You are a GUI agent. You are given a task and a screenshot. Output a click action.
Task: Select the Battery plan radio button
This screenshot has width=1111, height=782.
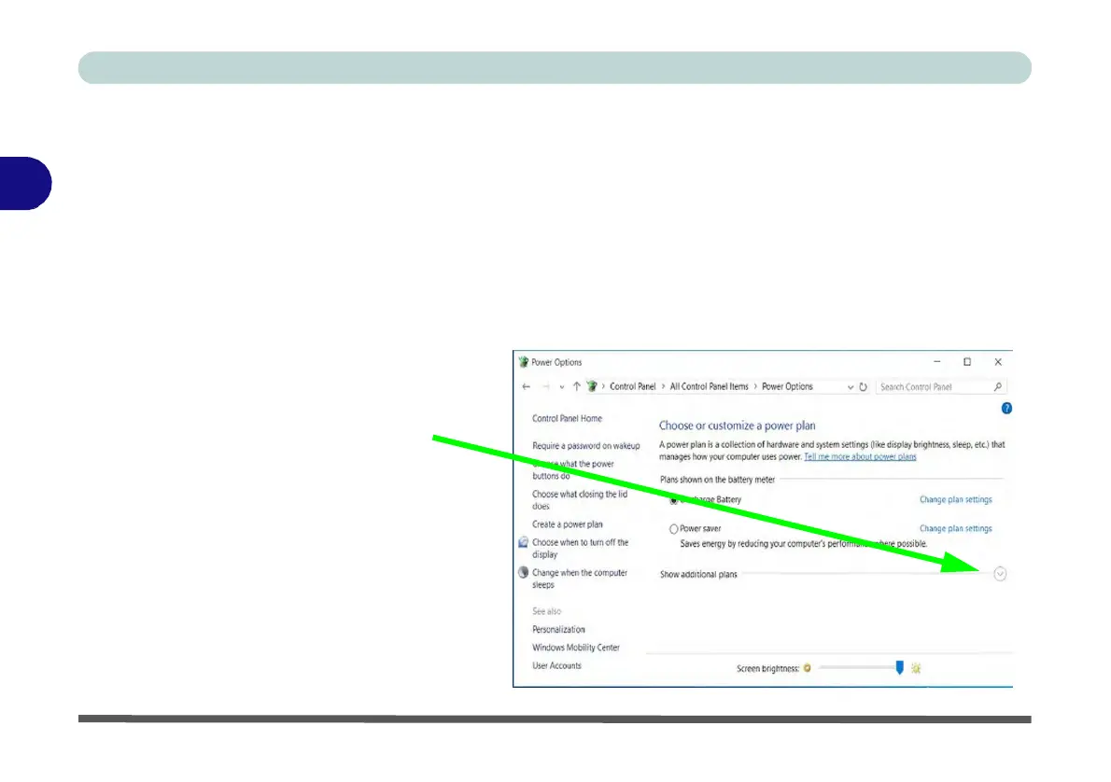(x=673, y=500)
